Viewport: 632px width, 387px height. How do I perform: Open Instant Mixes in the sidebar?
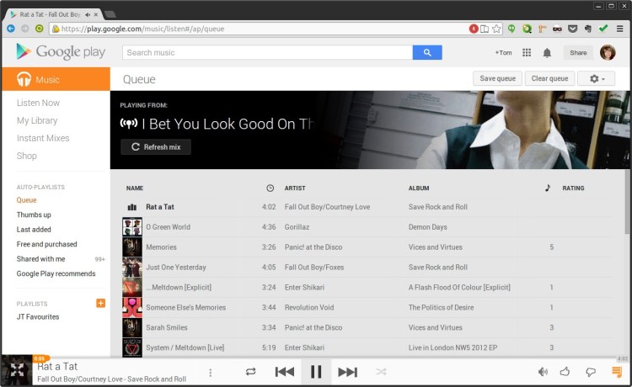click(x=43, y=138)
